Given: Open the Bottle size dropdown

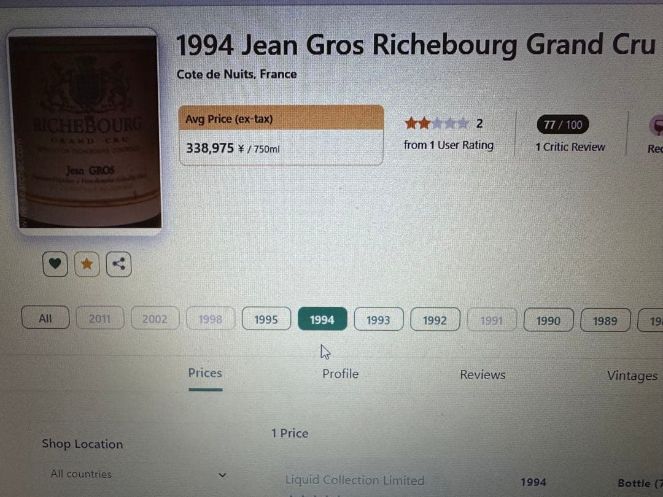Looking at the screenshot, I should click(x=638, y=483).
